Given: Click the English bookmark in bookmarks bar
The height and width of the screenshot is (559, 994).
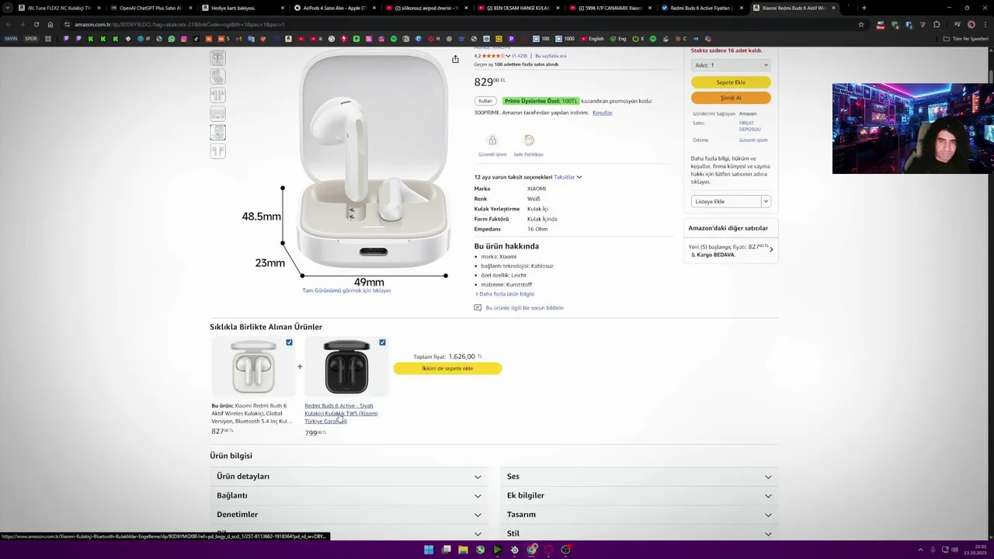Looking at the screenshot, I should pos(592,39).
